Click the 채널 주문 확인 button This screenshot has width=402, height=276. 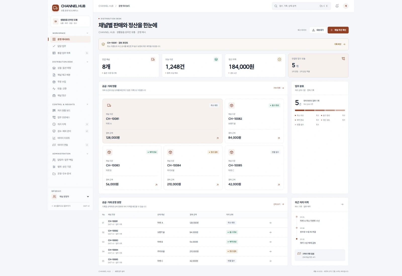pos(338,30)
